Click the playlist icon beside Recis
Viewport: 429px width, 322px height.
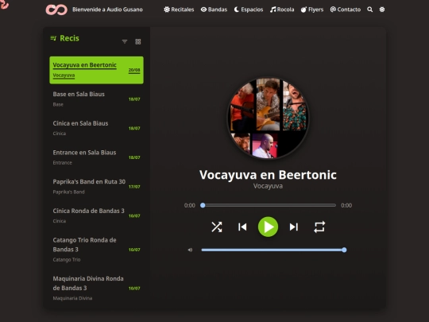coord(53,38)
